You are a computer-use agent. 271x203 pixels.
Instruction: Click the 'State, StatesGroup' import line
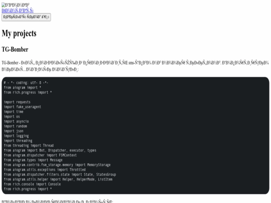tap(60, 174)
